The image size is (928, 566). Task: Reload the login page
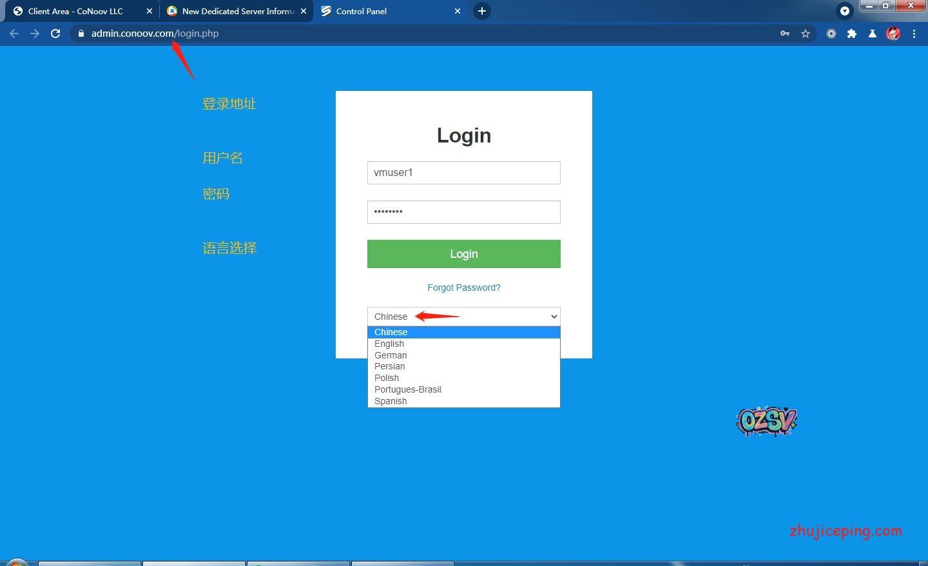[55, 34]
